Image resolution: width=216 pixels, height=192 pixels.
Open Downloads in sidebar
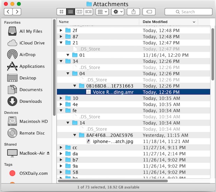pos(26,101)
